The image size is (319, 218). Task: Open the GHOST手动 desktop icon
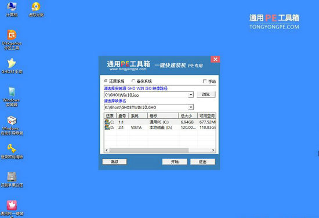12,66
